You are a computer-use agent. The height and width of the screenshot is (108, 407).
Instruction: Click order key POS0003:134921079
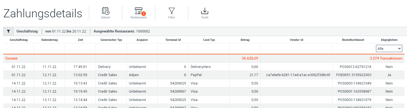click(x=354, y=100)
